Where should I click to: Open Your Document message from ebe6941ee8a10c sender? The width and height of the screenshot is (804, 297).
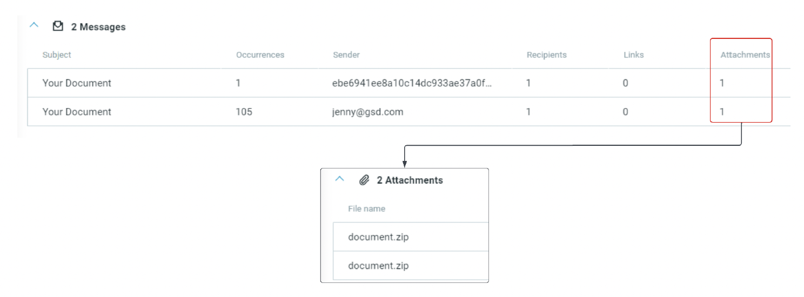coord(77,83)
